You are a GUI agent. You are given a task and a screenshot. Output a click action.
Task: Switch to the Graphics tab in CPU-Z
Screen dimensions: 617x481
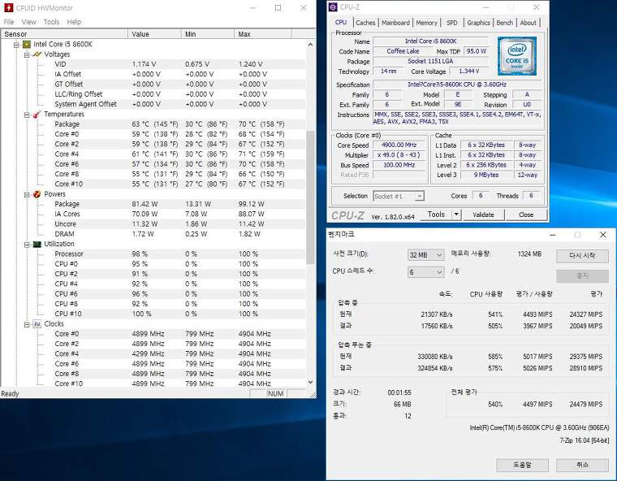point(478,23)
